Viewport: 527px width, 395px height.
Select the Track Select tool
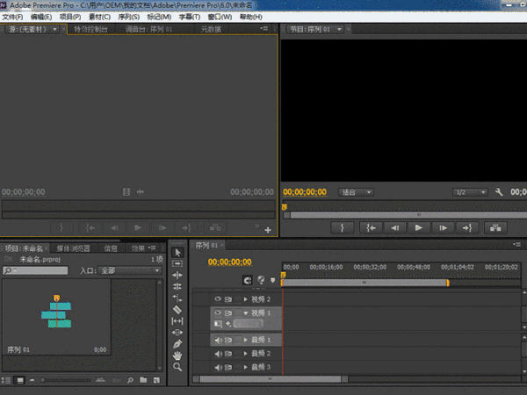click(x=177, y=263)
